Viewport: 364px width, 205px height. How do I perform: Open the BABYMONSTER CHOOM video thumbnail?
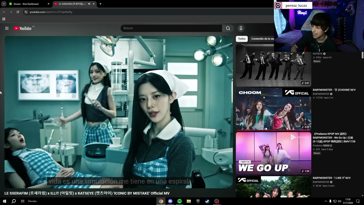pyautogui.click(x=274, y=109)
